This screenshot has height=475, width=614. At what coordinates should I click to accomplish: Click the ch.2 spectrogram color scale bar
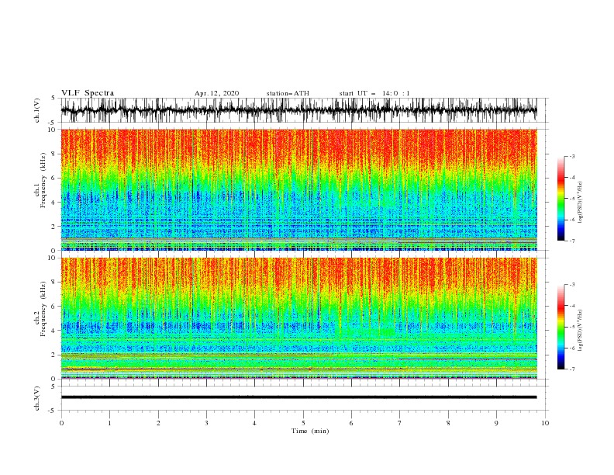(561, 327)
